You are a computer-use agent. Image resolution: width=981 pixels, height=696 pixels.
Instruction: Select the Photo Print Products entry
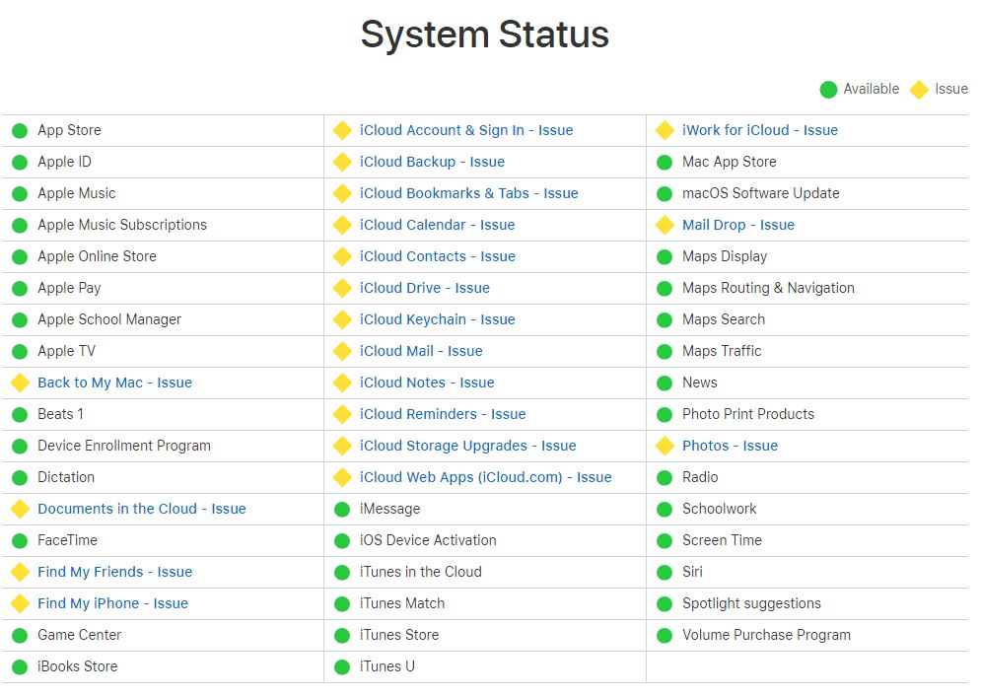(748, 414)
